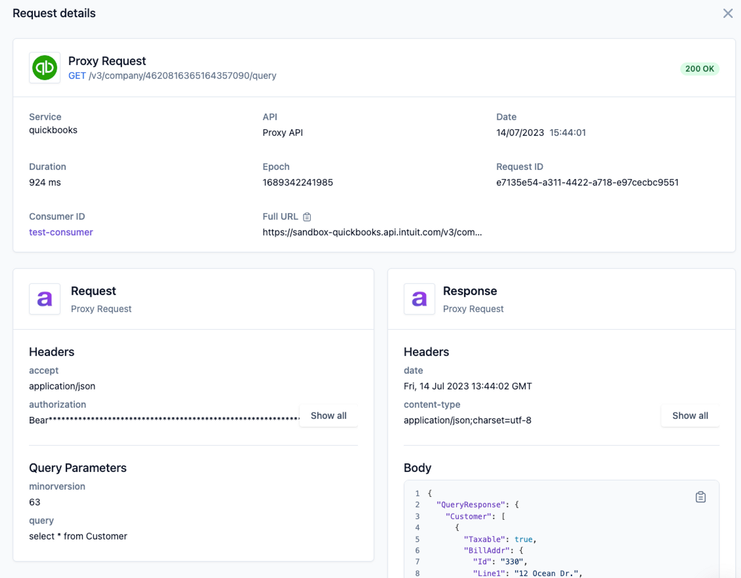The image size is (741, 578).
Task: Click the QuickBooks logo icon
Action: tap(45, 68)
